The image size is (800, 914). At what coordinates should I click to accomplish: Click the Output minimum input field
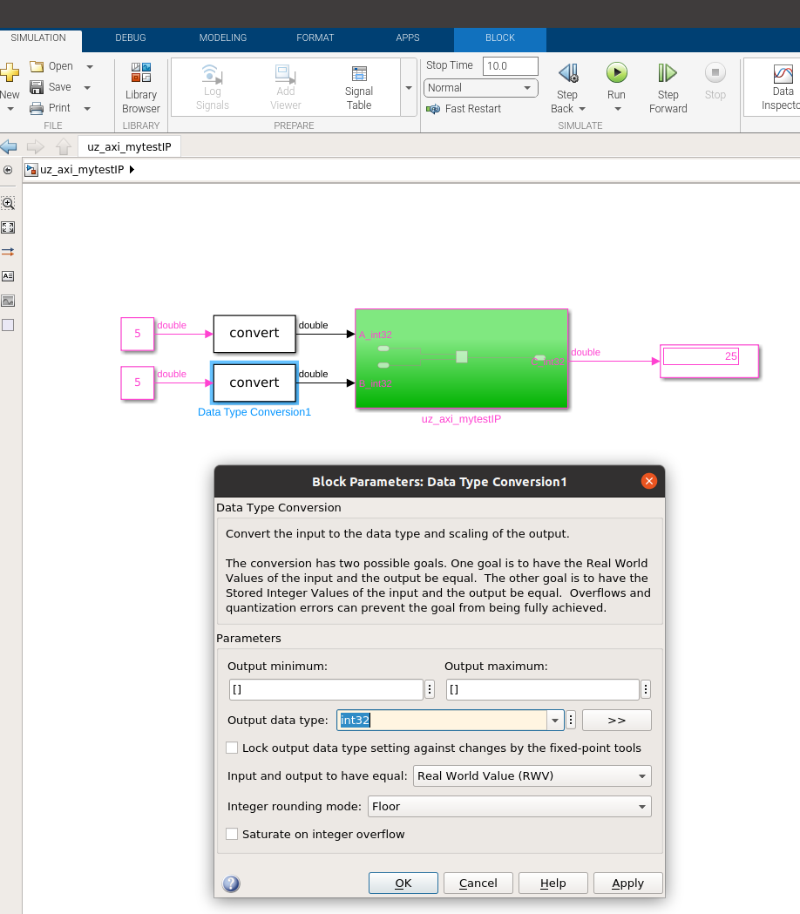pos(326,690)
